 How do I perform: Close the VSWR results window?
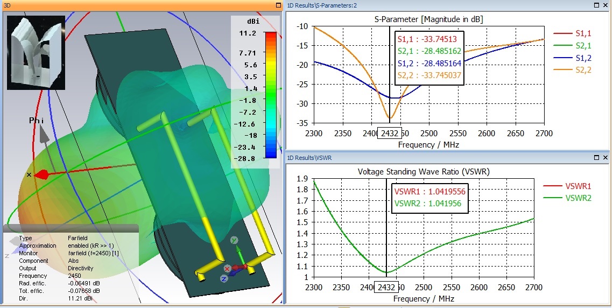pyautogui.click(x=605, y=157)
